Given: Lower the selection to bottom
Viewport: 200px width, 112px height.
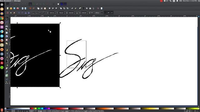Looking at the screenshot, I should point(33,13).
